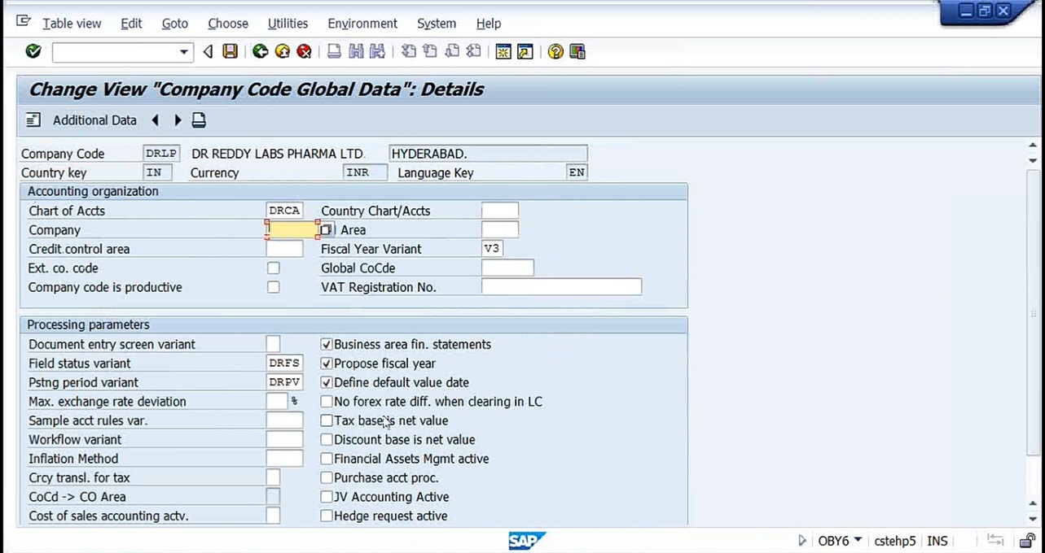Click the lock icon in status bar
The height and width of the screenshot is (553, 1045).
point(1027,540)
